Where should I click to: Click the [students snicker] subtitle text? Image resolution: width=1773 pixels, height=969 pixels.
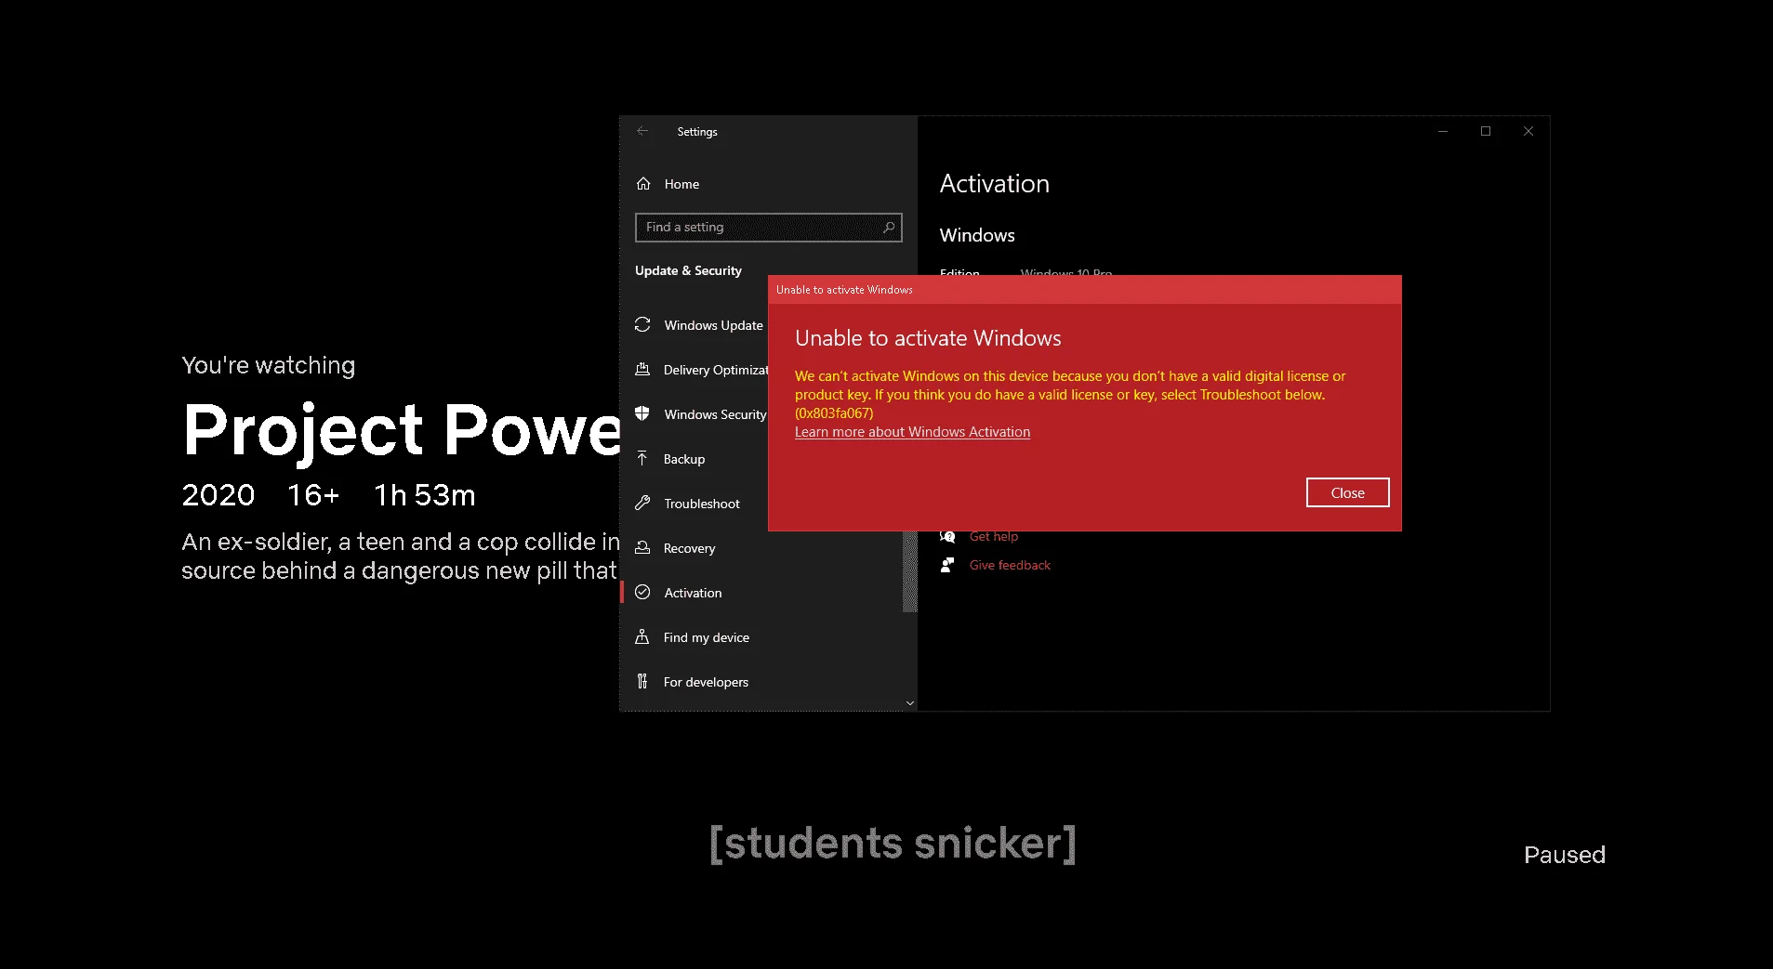click(x=893, y=844)
